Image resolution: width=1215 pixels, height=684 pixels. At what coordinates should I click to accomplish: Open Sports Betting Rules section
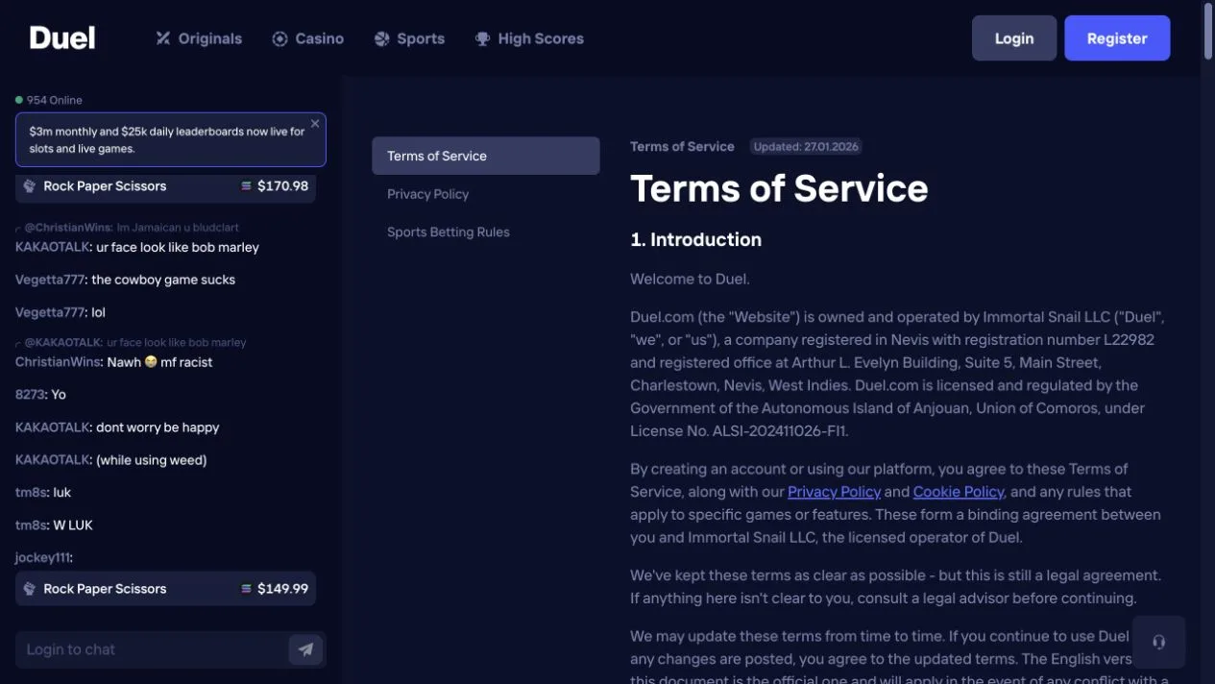pos(449,232)
